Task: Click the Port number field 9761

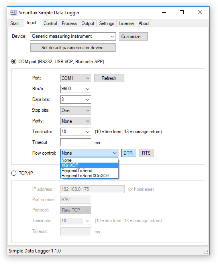Action: click(76, 200)
